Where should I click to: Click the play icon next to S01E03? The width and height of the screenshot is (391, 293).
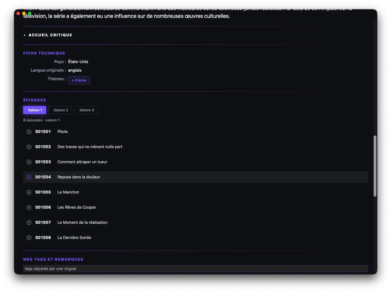point(29,162)
